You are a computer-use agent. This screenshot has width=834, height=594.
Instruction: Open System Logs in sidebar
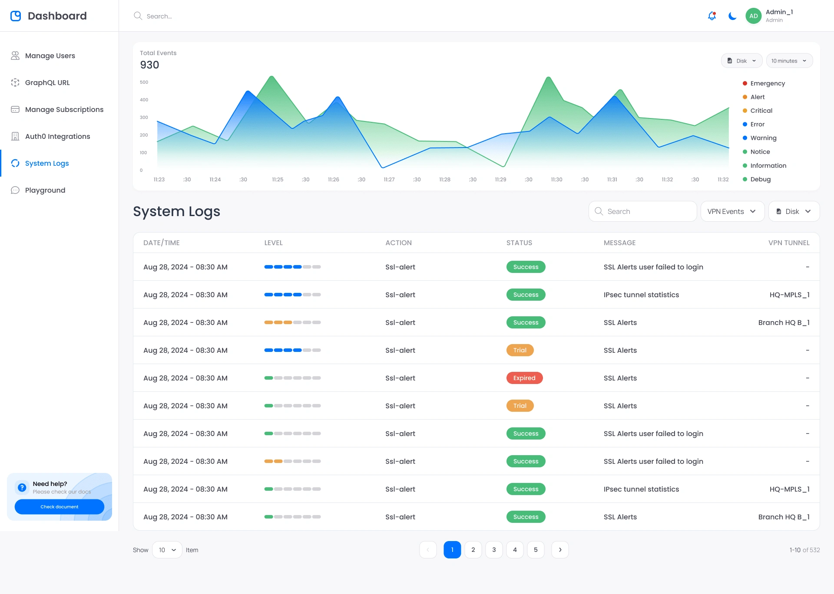point(47,163)
